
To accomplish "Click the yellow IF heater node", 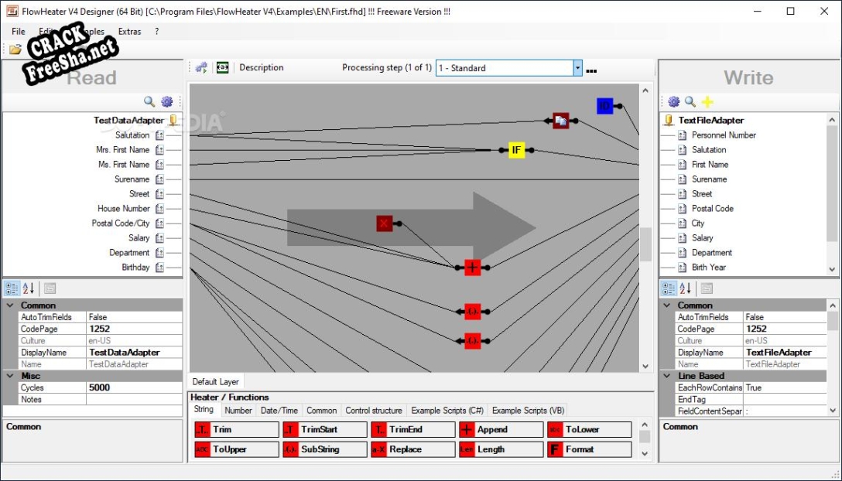I will click(516, 150).
